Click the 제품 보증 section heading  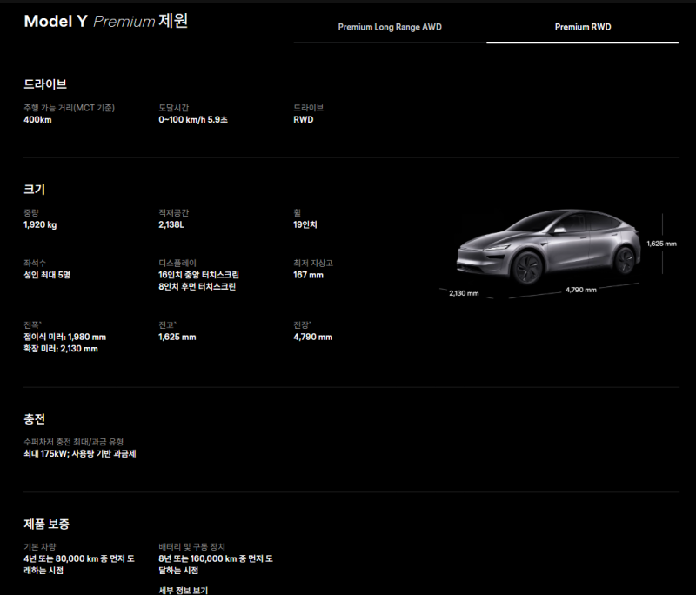coord(47,524)
